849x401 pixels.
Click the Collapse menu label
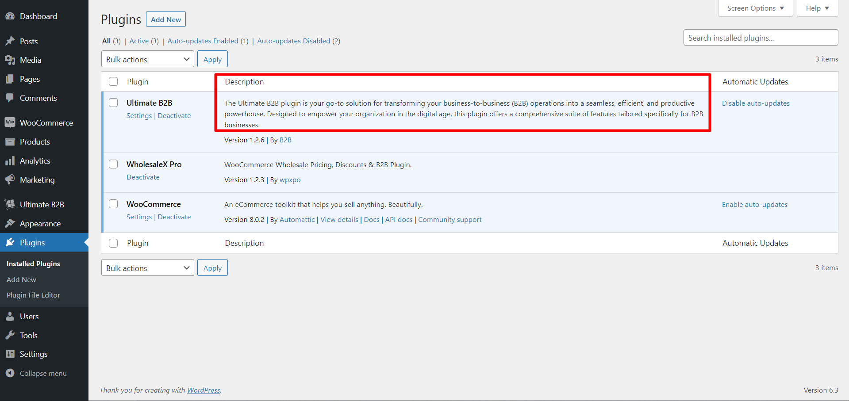[43, 373]
